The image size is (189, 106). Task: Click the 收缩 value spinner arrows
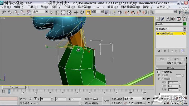coord(180,86)
